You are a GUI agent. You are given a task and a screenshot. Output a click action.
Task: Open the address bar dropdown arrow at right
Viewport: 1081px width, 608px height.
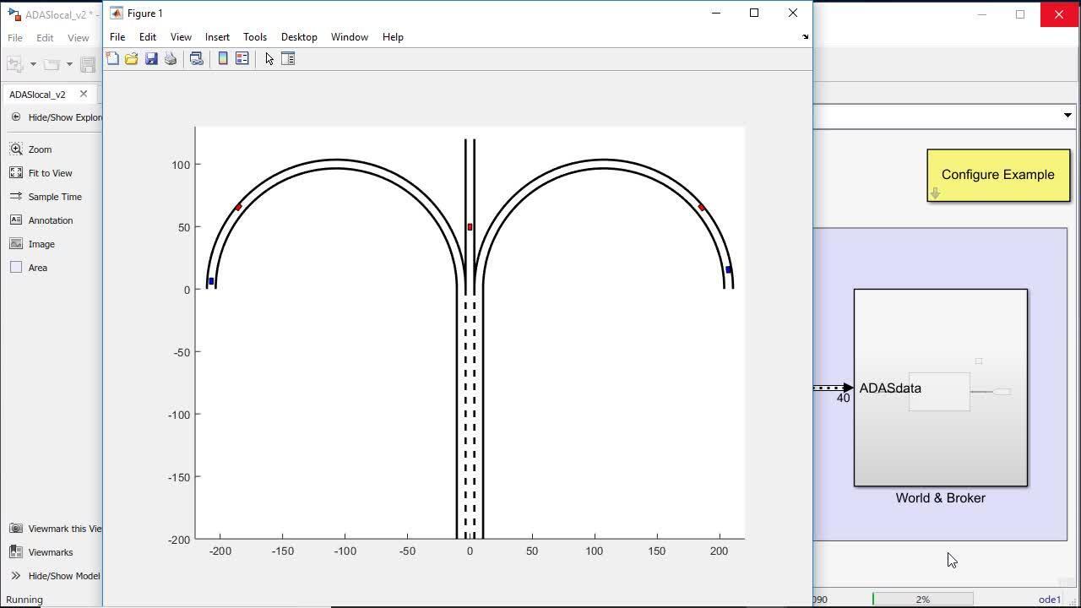coord(1067,116)
